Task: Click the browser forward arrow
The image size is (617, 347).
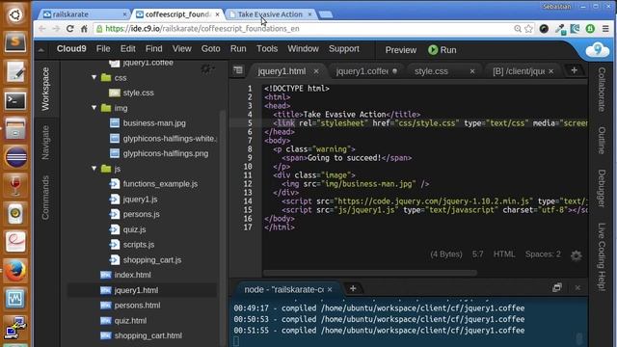Action: coord(56,29)
